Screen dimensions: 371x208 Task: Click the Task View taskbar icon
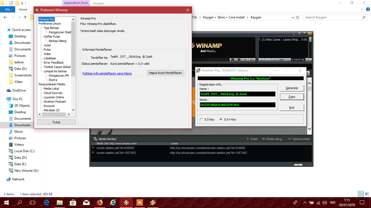(33, 202)
